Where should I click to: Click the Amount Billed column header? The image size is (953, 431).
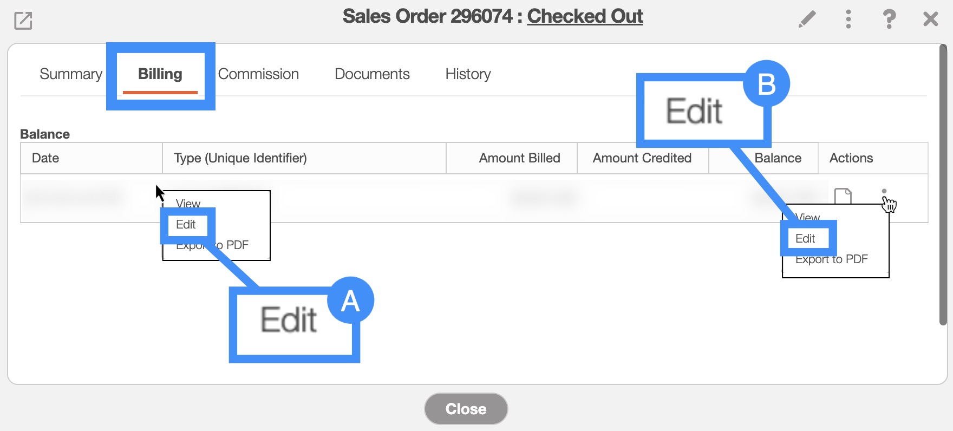[x=519, y=158]
